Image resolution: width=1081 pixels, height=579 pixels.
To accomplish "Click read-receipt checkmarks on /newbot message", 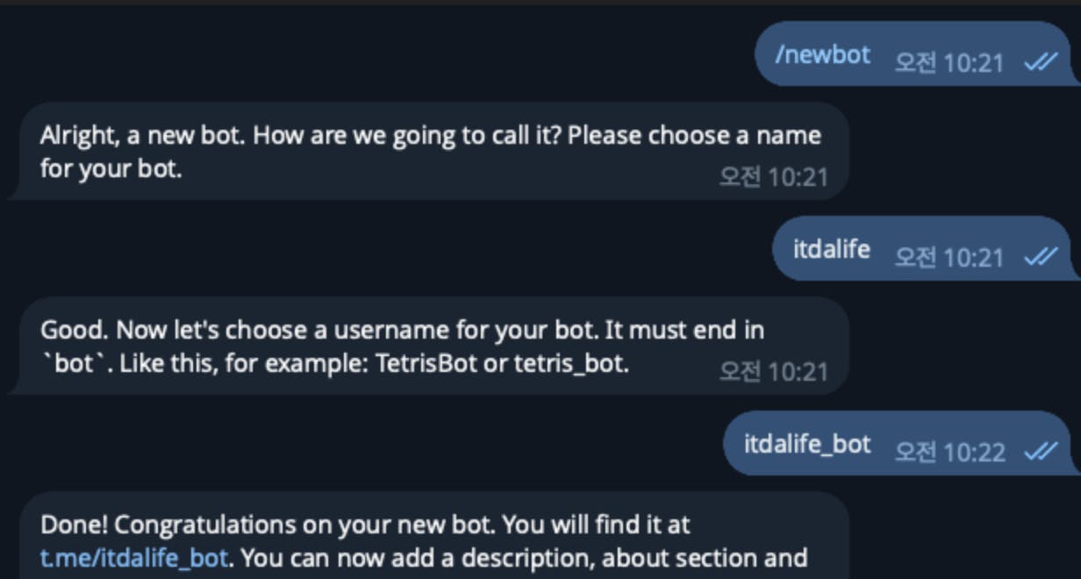I will (x=1040, y=62).
